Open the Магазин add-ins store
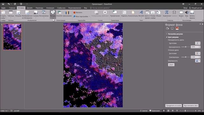 pyautogui.click(x=78, y=12)
